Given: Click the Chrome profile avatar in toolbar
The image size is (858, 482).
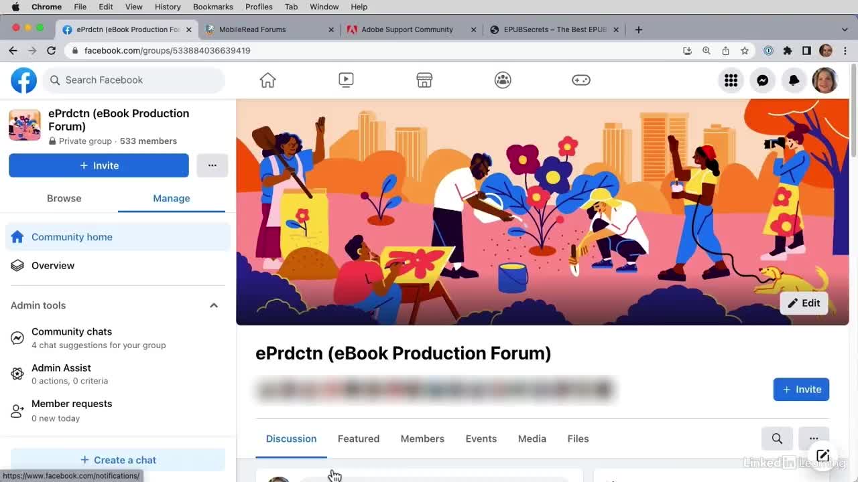Looking at the screenshot, I should (x=826, y=51).
